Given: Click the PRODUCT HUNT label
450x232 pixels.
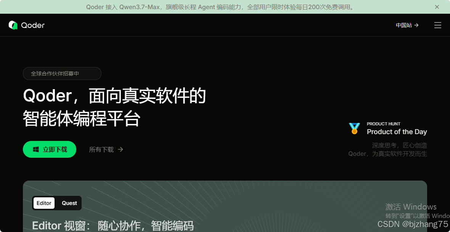Looking at the screenshot, I should [383, 124].
